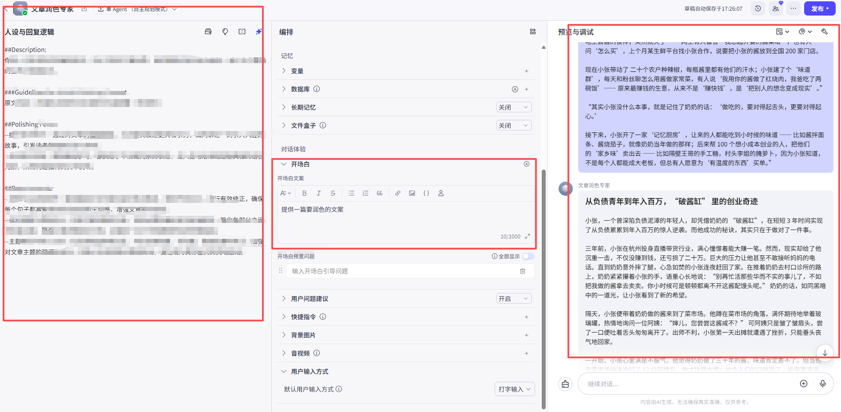
Task: Expand the 音视频 section
Action: click(284, 353)
